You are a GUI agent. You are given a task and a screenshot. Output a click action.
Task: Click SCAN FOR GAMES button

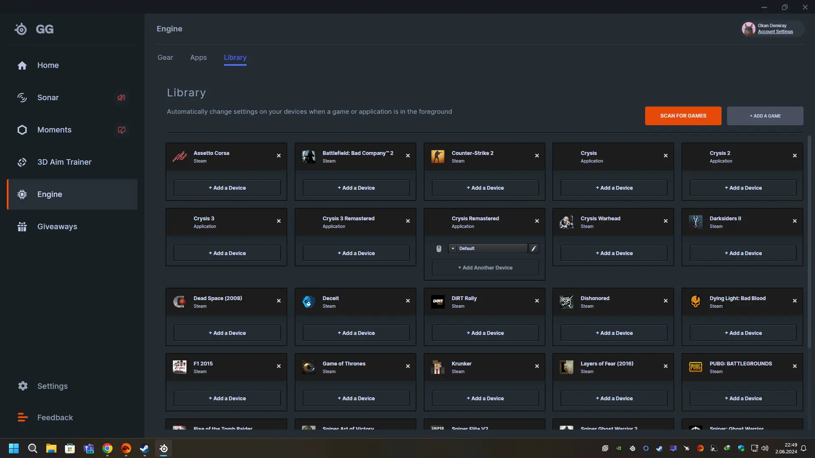pyautogui.click(x=683, y=116)
